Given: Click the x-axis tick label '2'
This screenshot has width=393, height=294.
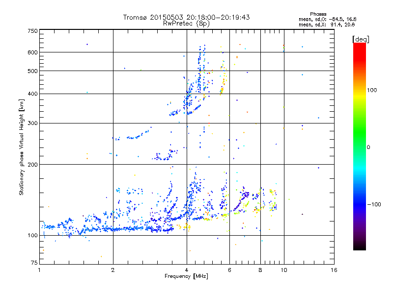Looking at the screenshot, I should pos(113,270).
